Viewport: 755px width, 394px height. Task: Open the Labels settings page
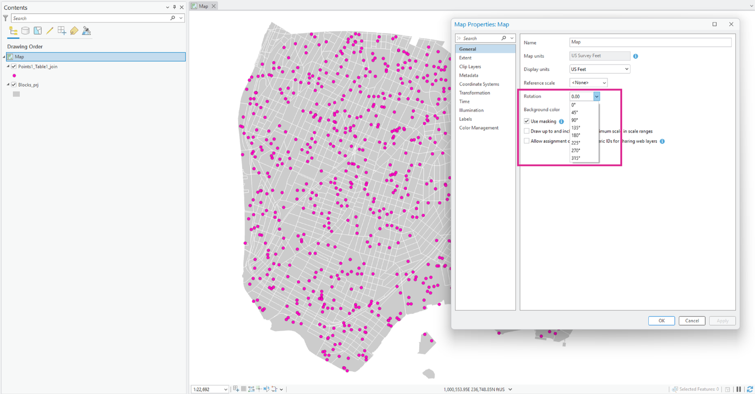tap(466, 119)
